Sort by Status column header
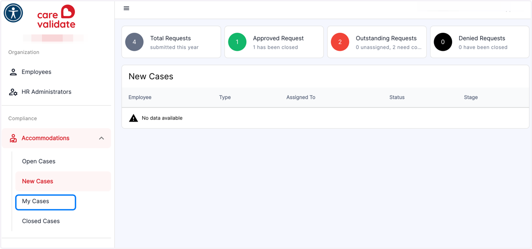 click(397, 97)
